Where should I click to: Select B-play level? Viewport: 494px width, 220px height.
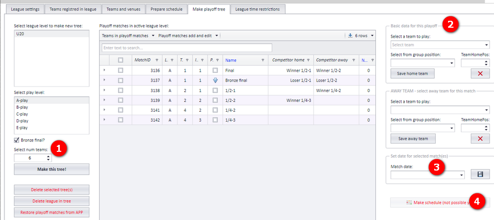(x=52, y=107)
